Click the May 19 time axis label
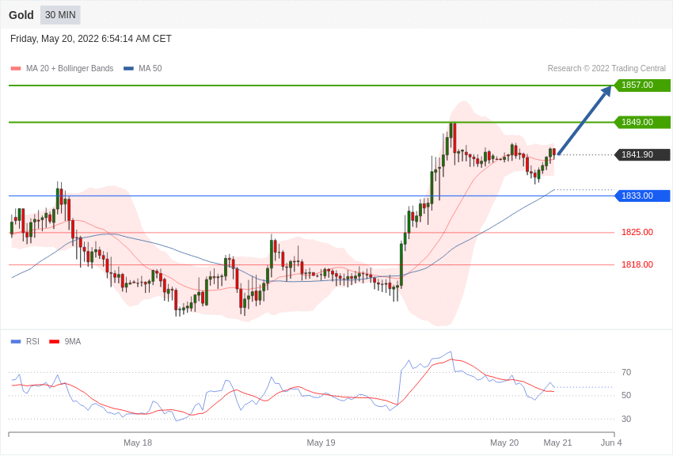This screenshot has width=673, height=456. click(x=321, y=443)
